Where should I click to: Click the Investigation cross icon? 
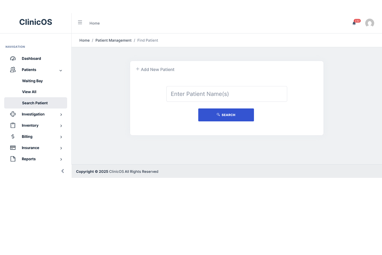click(13, 114)
